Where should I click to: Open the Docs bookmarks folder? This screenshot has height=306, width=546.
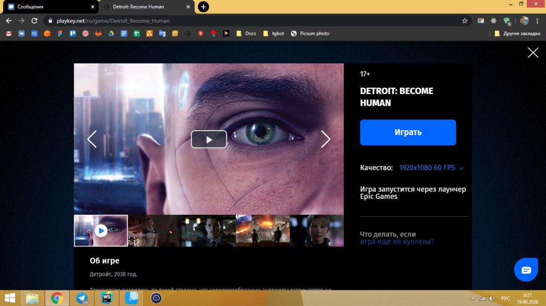point(246,33)
